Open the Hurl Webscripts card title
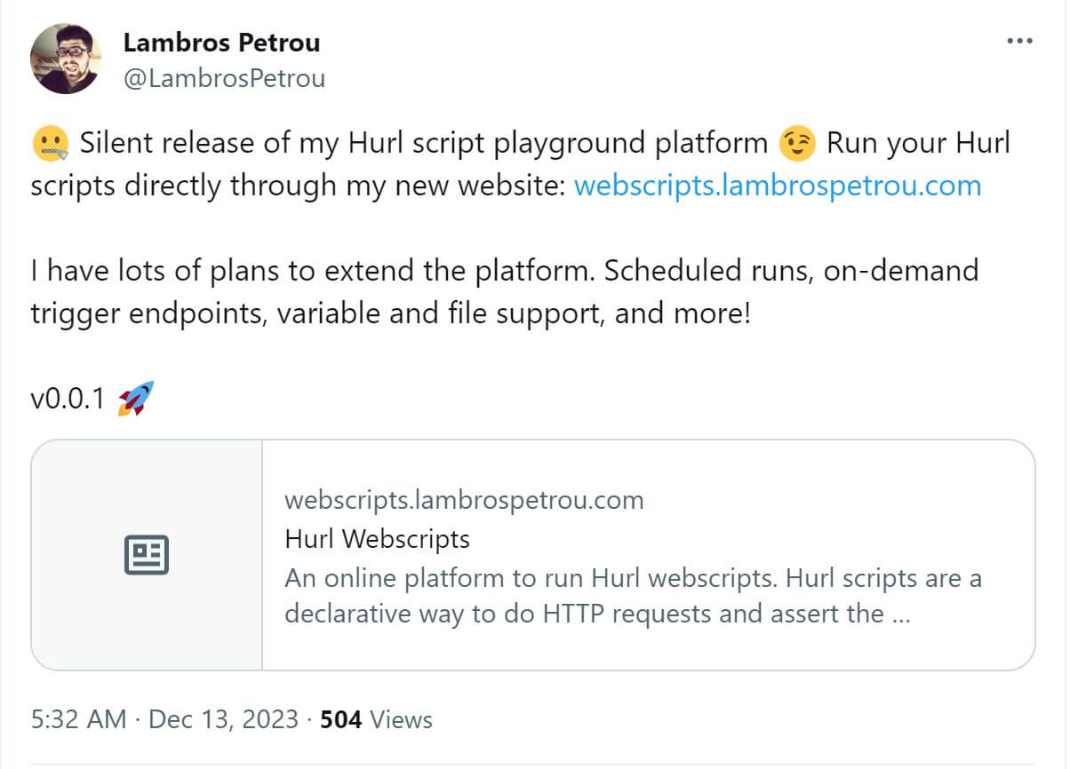 coord(377,539)
